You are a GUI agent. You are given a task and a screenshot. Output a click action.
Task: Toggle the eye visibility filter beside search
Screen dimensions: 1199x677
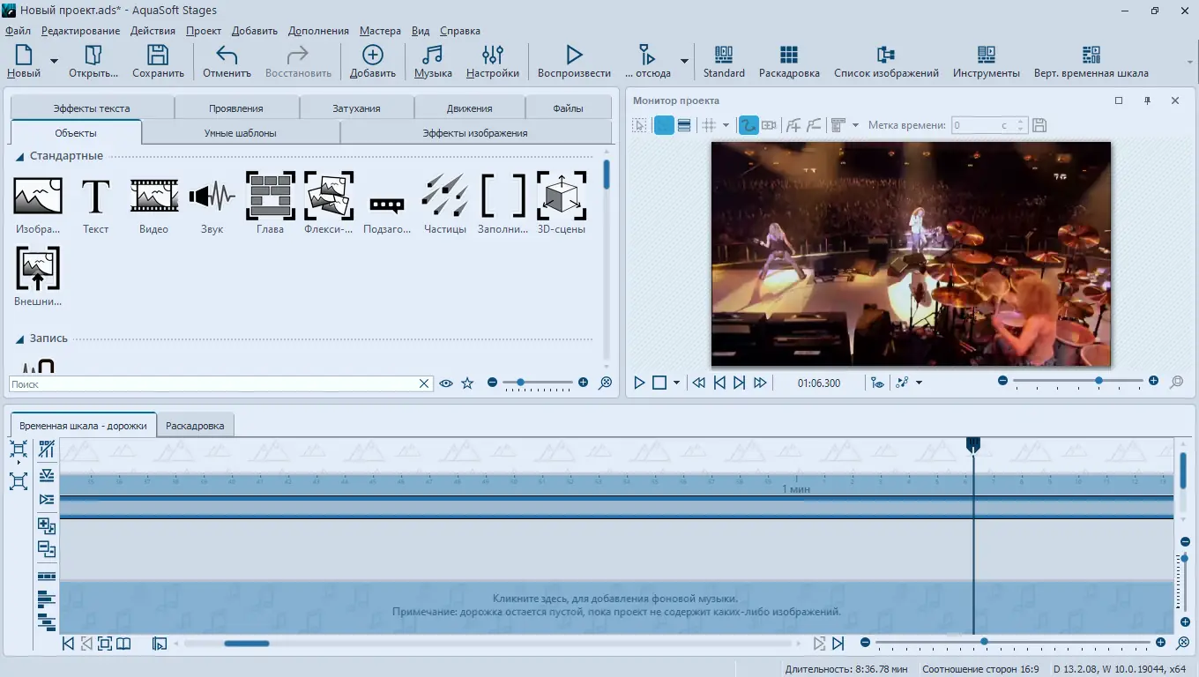[446, 383]
